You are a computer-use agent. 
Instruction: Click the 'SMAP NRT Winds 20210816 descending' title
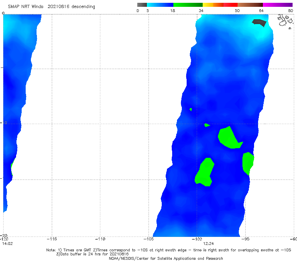click(51, 6)
